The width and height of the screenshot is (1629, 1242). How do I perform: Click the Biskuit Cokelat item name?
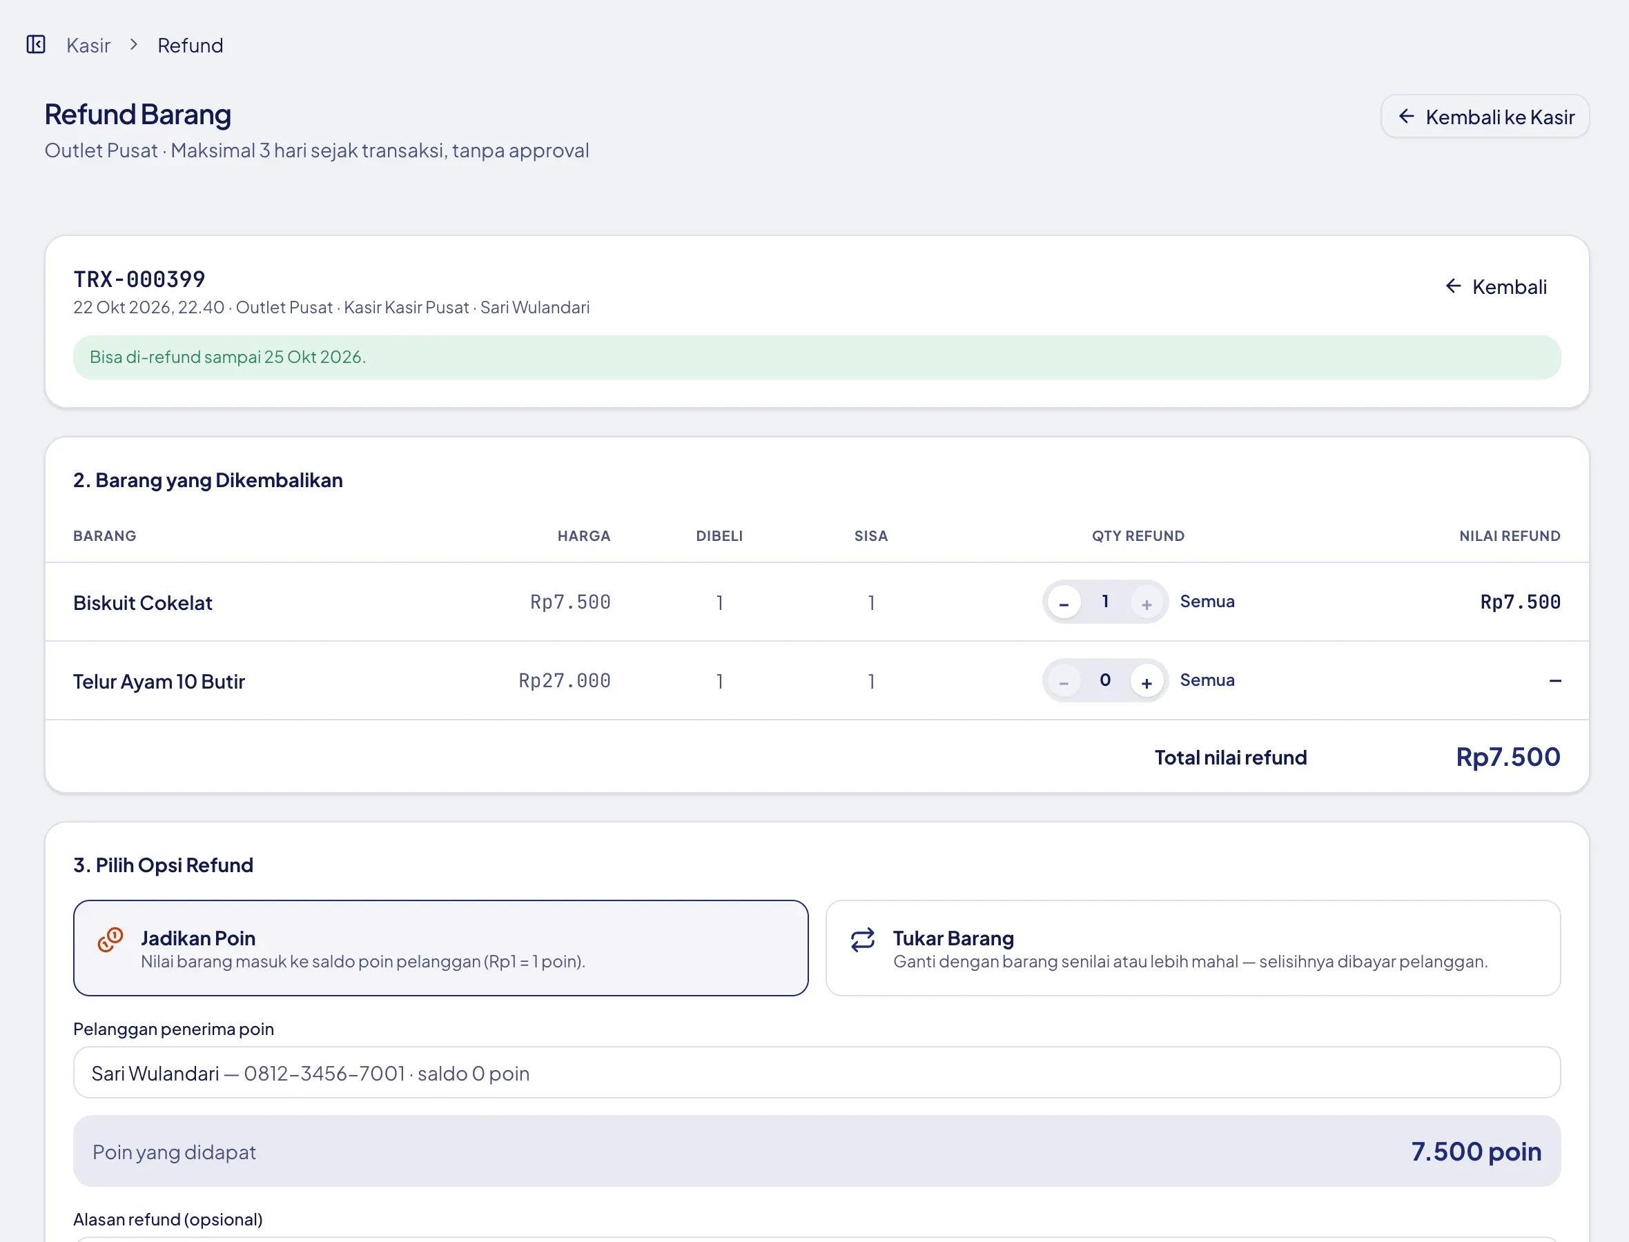[x=143, y=603]
